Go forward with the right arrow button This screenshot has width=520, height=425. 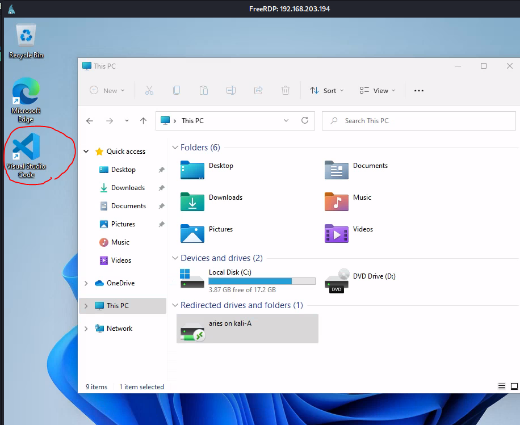pos(110,121)
